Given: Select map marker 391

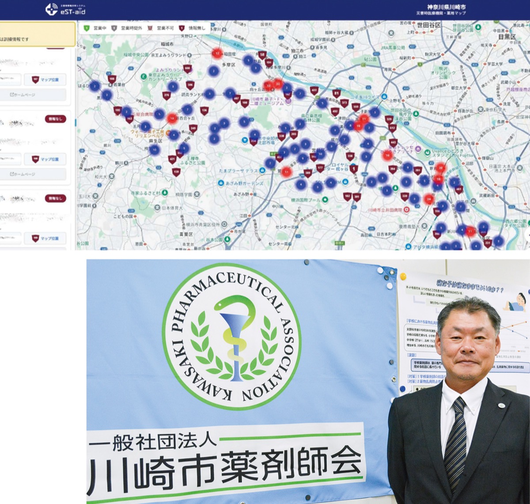Looking at the screenshot, I should coord(357,196).
